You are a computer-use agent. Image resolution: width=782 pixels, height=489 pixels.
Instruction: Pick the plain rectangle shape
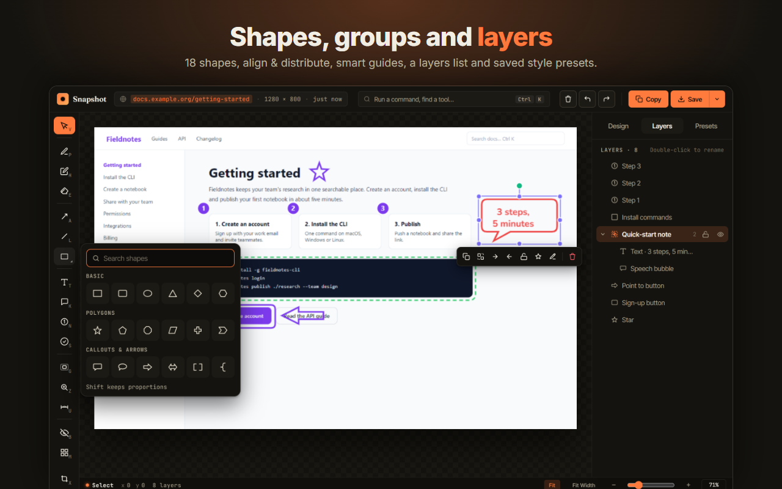click(97, 293)
